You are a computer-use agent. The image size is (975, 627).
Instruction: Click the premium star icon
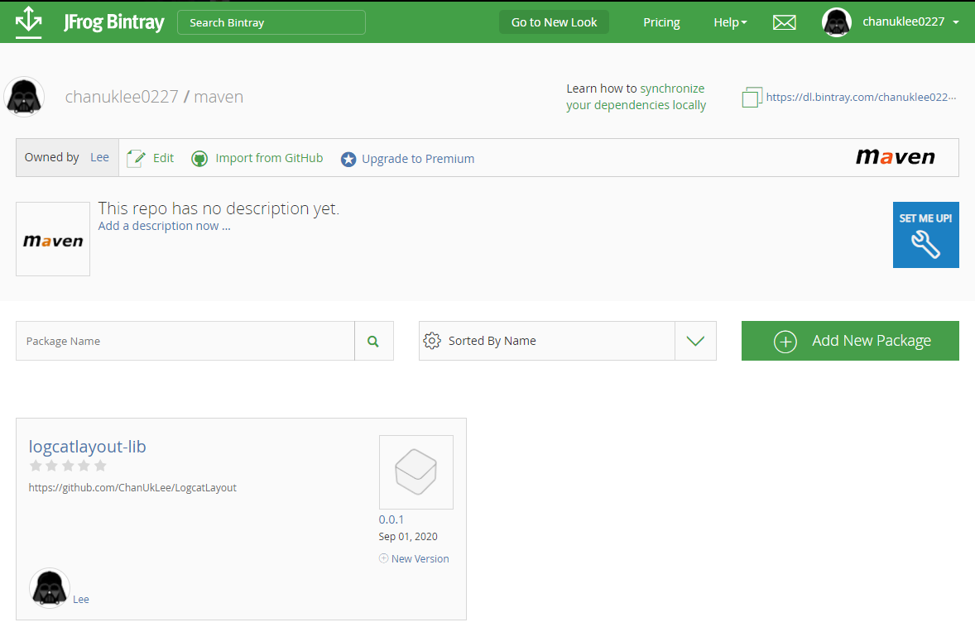tap(348, 159)
